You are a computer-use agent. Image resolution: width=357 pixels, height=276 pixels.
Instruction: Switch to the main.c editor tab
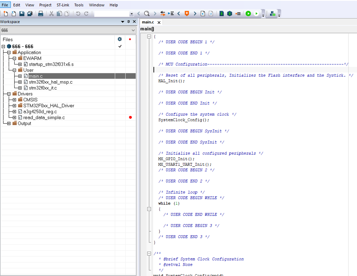[x=148, y=22]
